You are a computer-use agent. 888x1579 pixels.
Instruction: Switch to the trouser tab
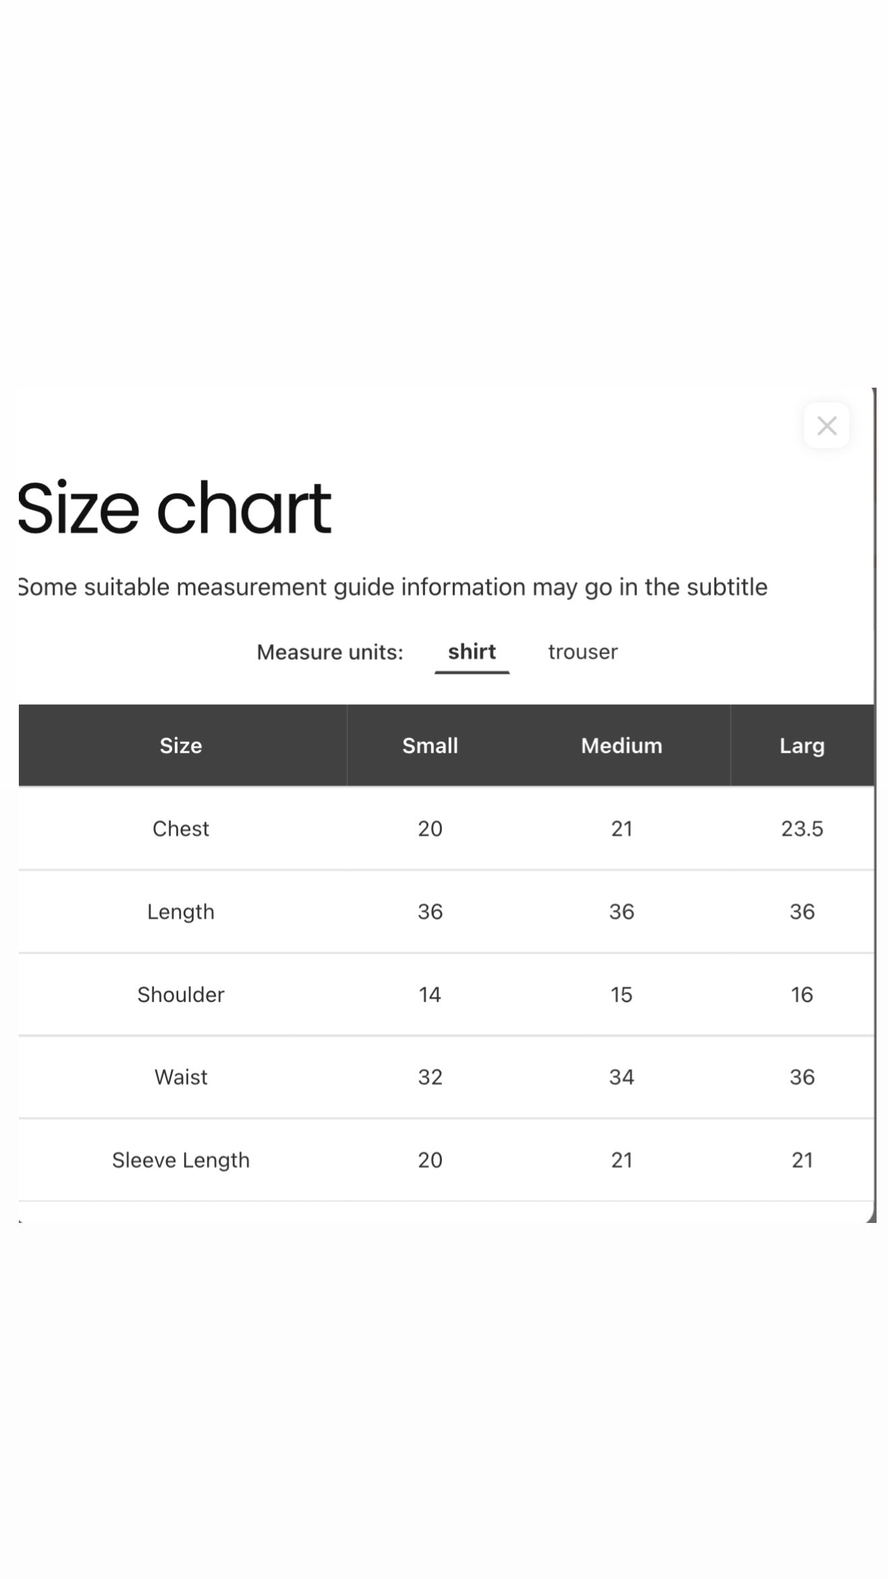(583, 652)
